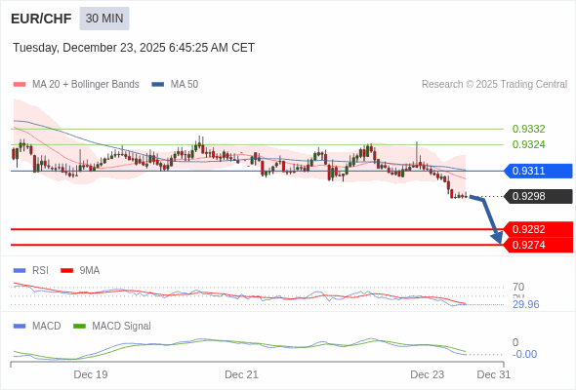This screenshot has width=576, height=390.
Task: Click the RSI value 29.96
Action: (526, 304)
